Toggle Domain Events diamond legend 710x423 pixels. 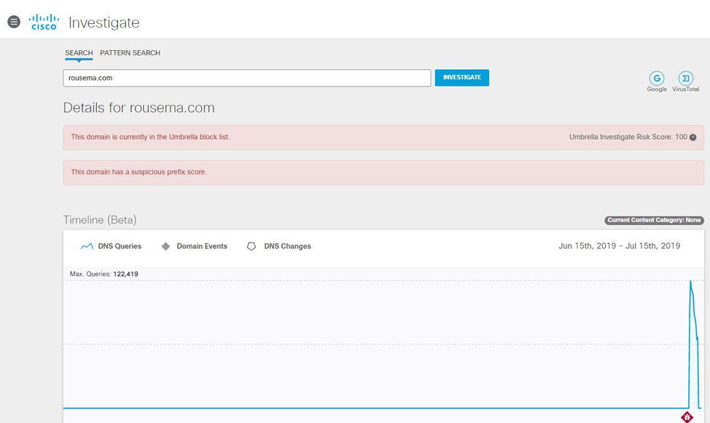pos(194,247)
